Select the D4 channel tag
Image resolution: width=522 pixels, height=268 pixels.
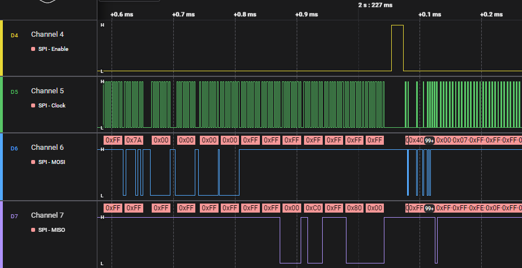tap(14, 35)
